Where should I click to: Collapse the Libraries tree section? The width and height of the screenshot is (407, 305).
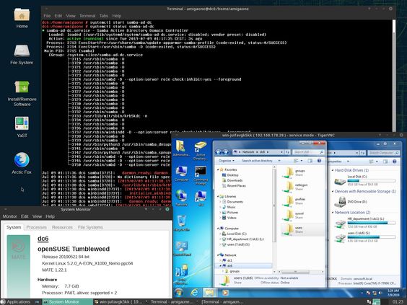pos(218,196)
